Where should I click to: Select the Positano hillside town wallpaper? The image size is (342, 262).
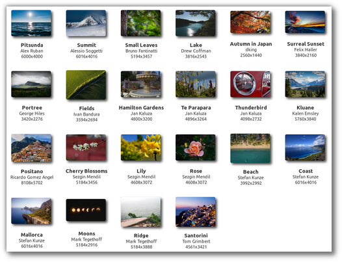pos(31,148)
